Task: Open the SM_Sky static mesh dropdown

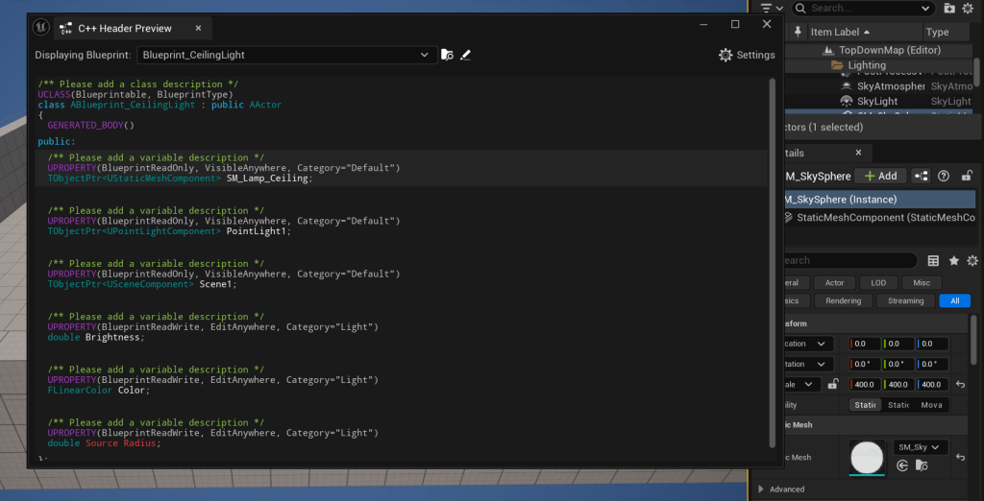Action: tap(921, 447)
